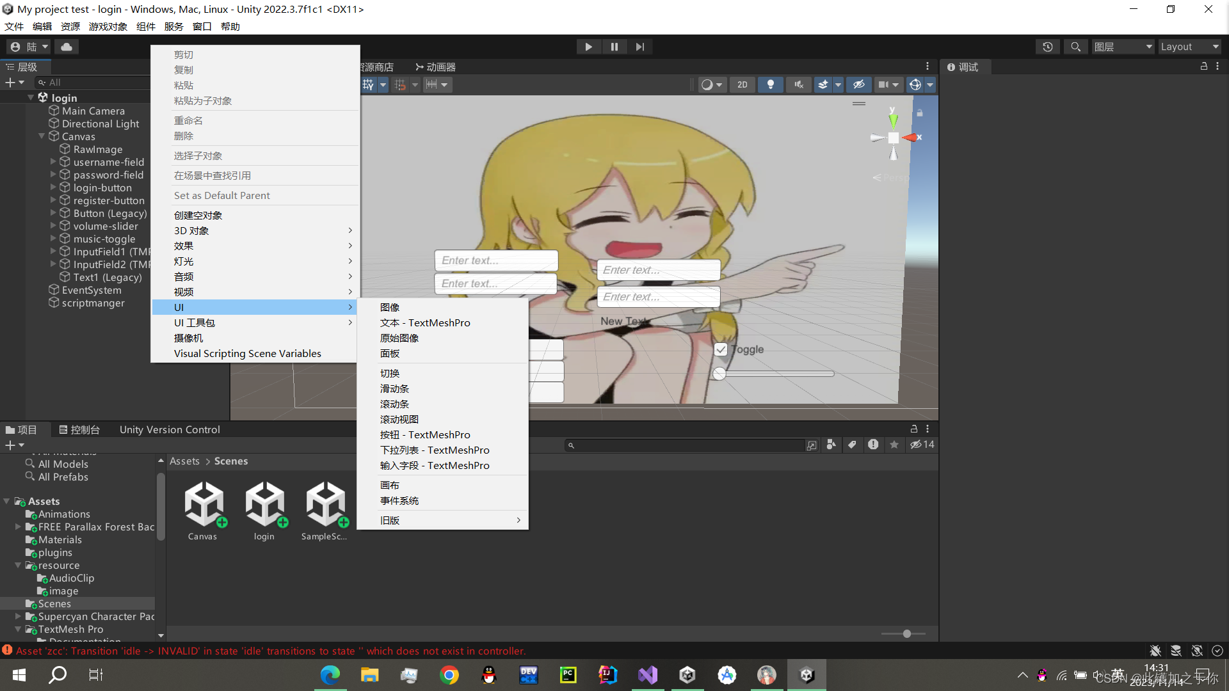The image size is (1229, 691).
Task: Switch to the 控制台 console tab
Action: point(79,430)
